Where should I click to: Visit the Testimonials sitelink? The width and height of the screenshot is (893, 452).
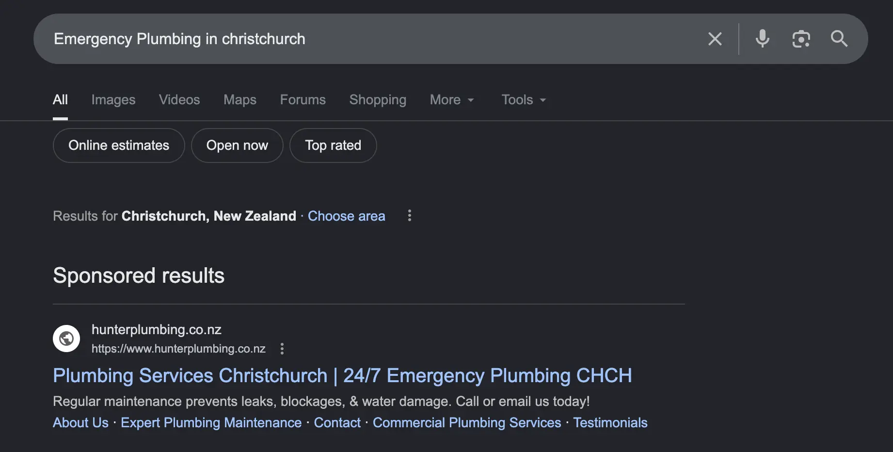click(610, 422)
